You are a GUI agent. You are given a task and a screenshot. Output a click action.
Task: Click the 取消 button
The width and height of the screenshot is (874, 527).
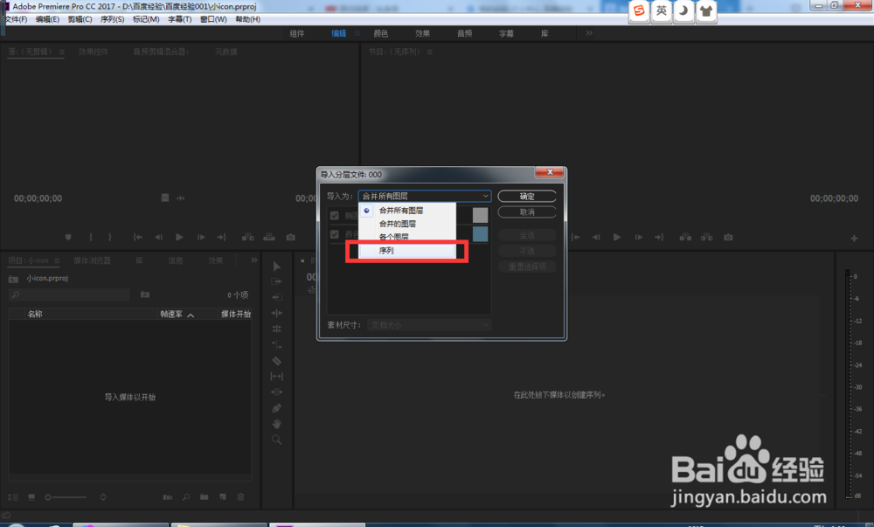pos(527,212)
